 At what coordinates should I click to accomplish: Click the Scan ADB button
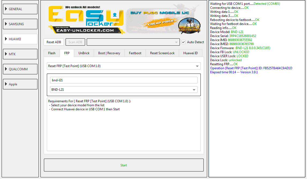pyautogui.click(x=75, y=42)
